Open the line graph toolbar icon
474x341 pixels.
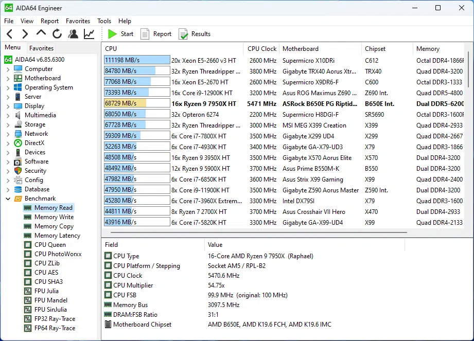tap(89, 34)
